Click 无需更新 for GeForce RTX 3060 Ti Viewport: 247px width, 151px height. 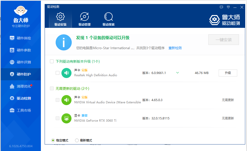228,118
